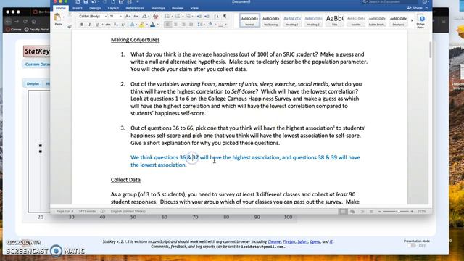Click the Format Painter brush icon
This screenshot has width=464, height=261.
(70, 27)
